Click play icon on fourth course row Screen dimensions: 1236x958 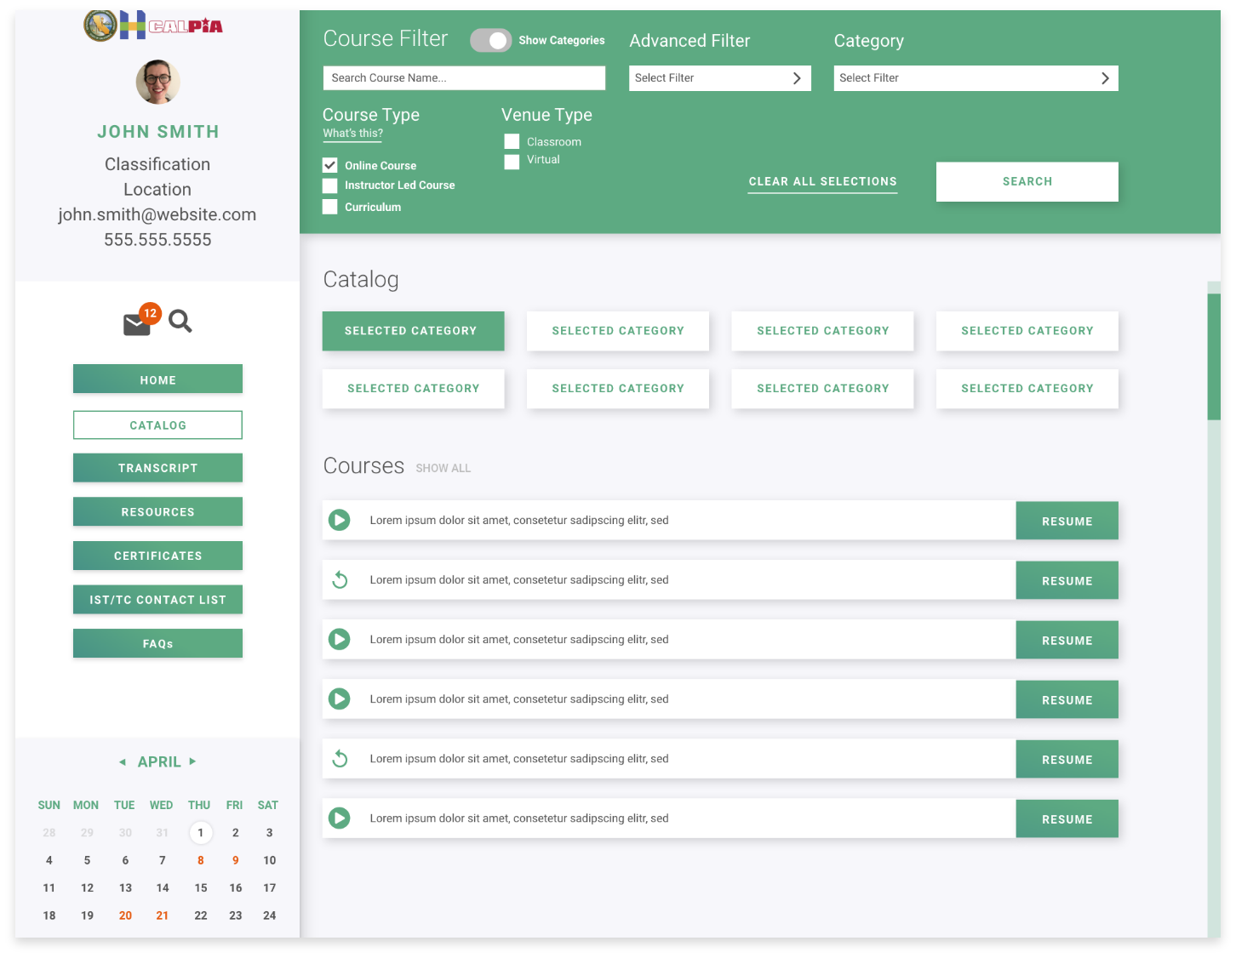coord(340,699)
